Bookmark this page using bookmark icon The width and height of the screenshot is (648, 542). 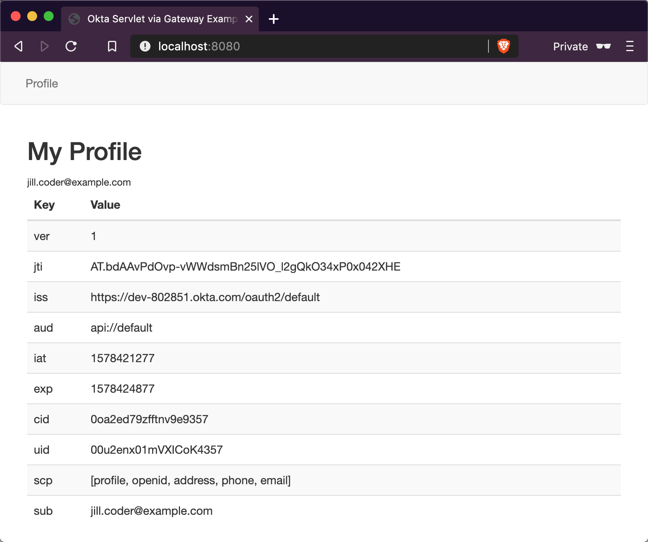(112, 46)
